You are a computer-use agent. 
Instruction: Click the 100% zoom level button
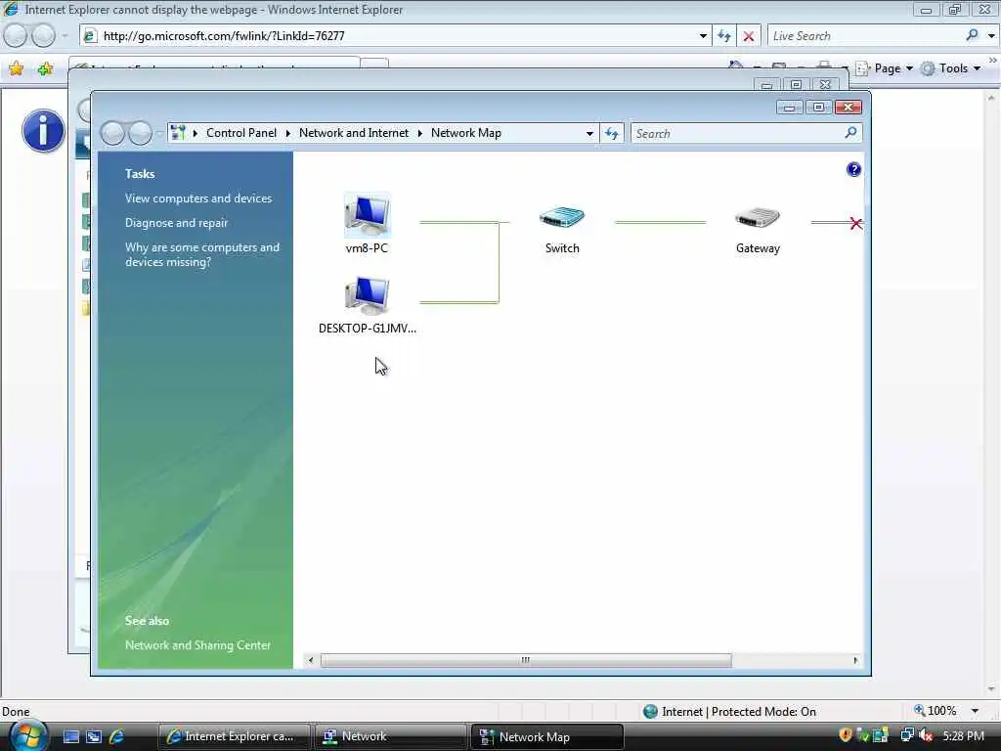936,711
